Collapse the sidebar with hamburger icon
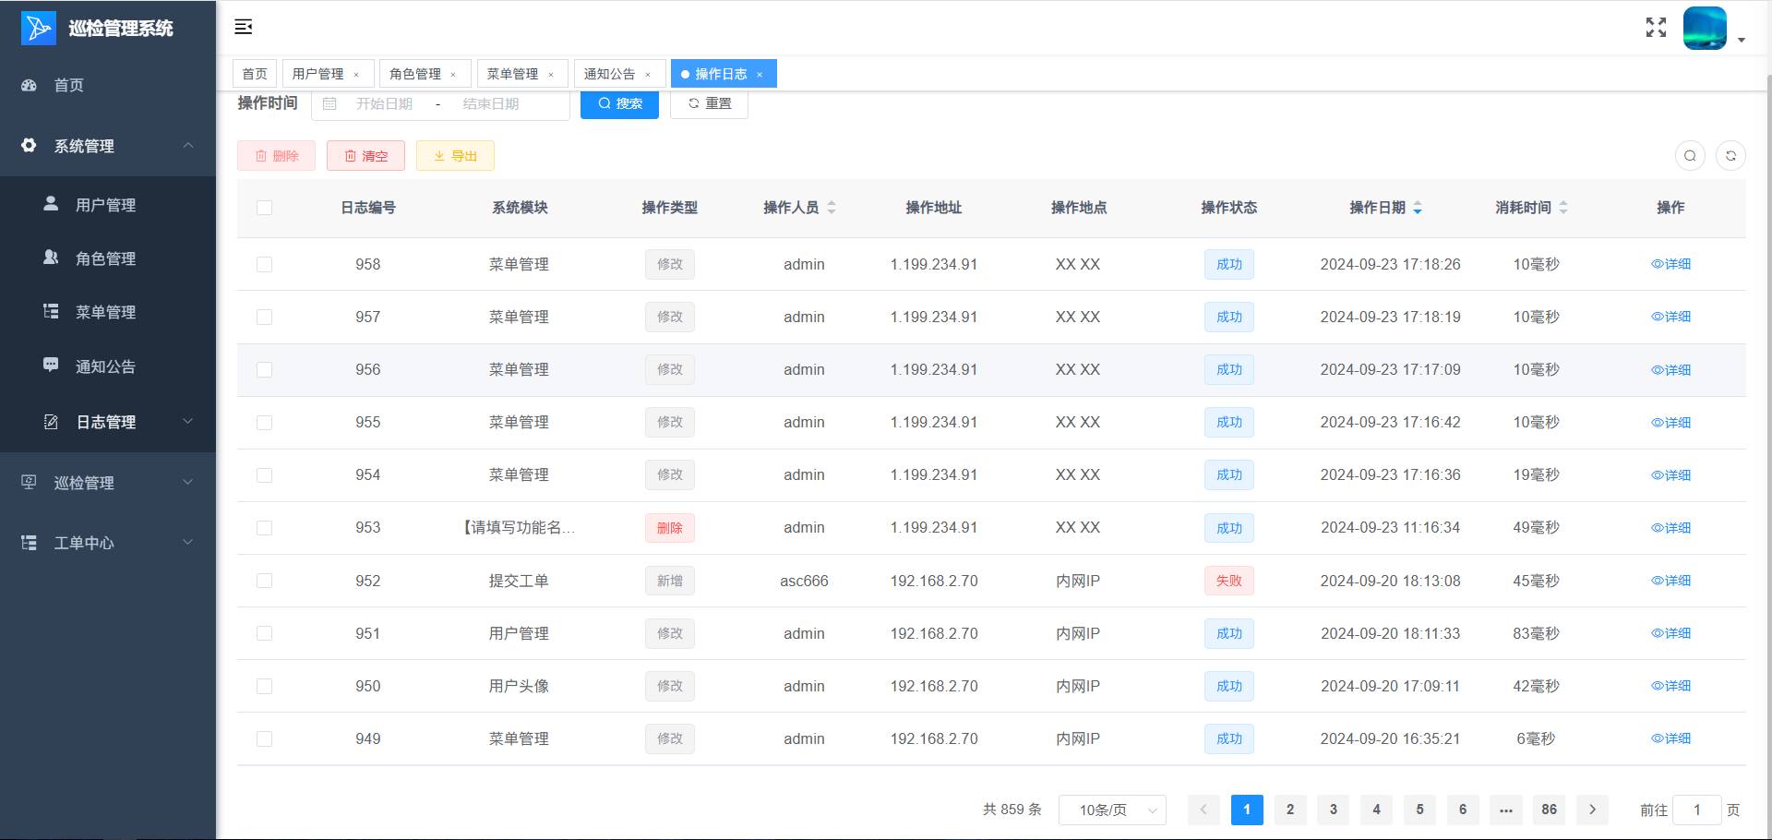The width and height of the screenshot is (1772, 840). coord(244,27)
